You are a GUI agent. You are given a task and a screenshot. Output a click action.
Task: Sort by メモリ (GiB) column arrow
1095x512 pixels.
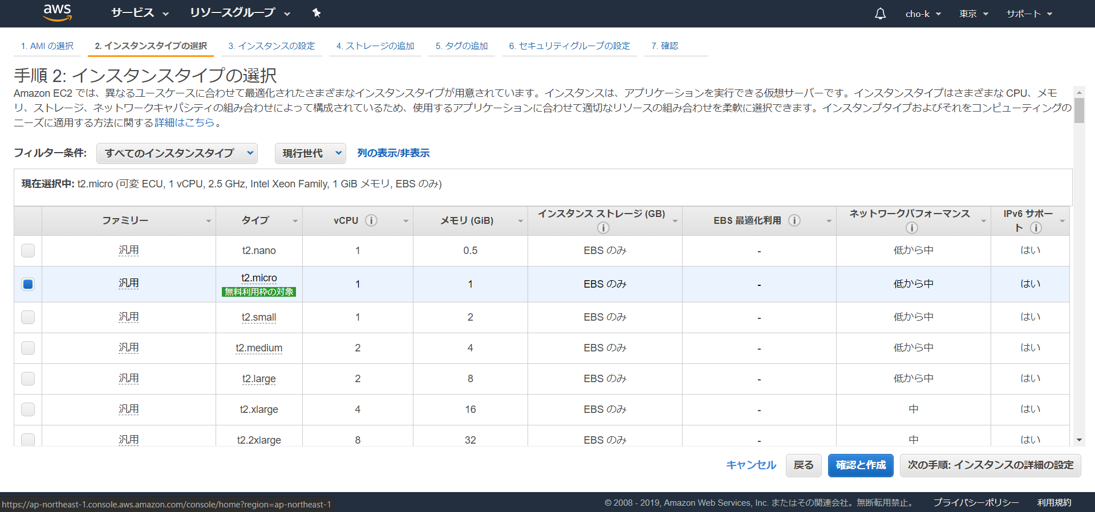click(x=521, y=221)
